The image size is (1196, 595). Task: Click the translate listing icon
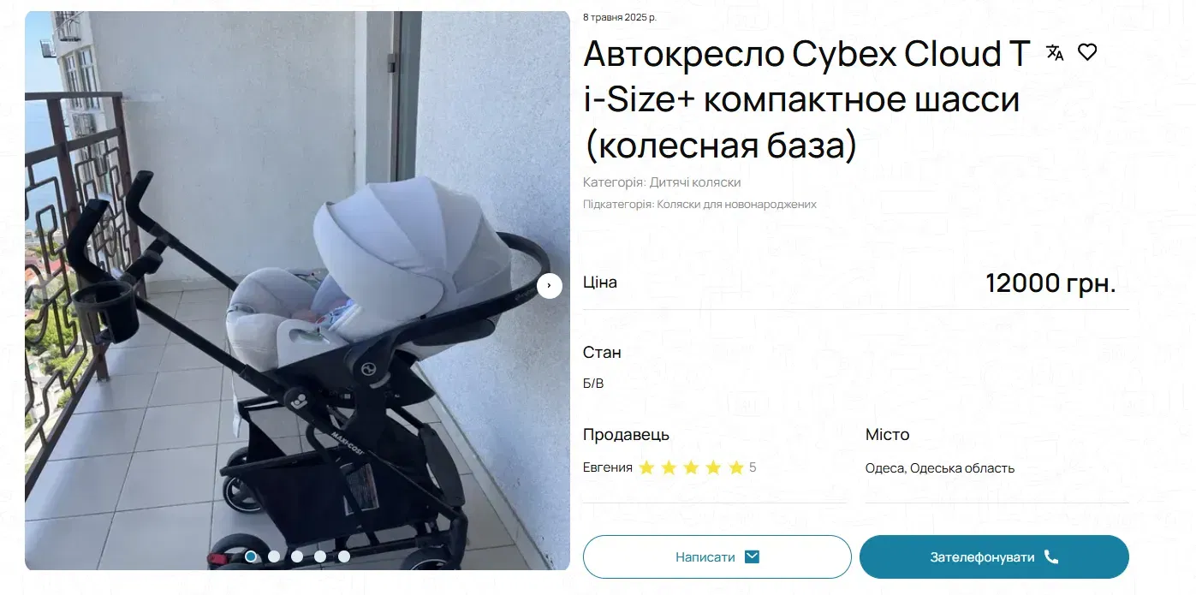(1055, 53)
